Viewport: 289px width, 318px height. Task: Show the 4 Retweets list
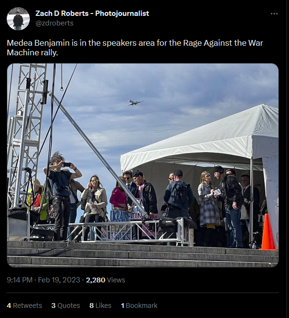[25, 305]
